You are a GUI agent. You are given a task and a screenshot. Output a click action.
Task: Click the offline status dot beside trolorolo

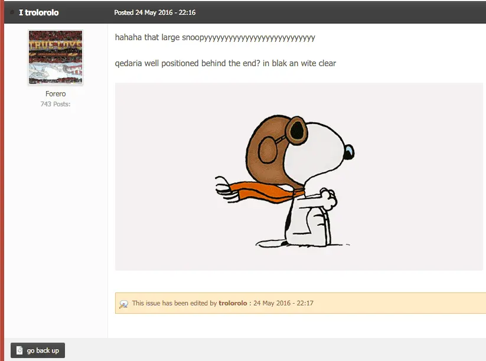coord(12,12)
